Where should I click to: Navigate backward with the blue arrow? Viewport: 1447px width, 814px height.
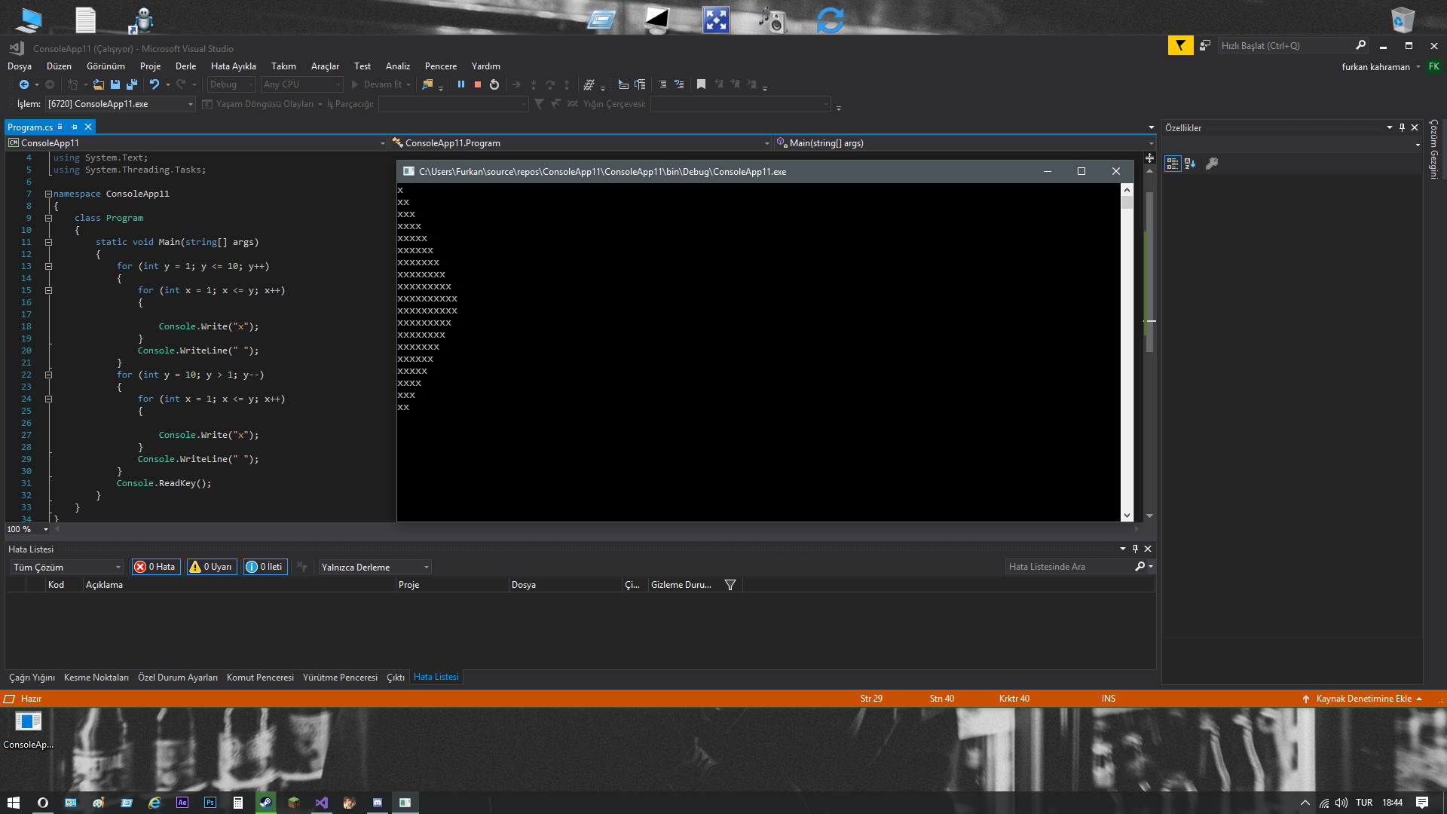[x=24, y=84]
